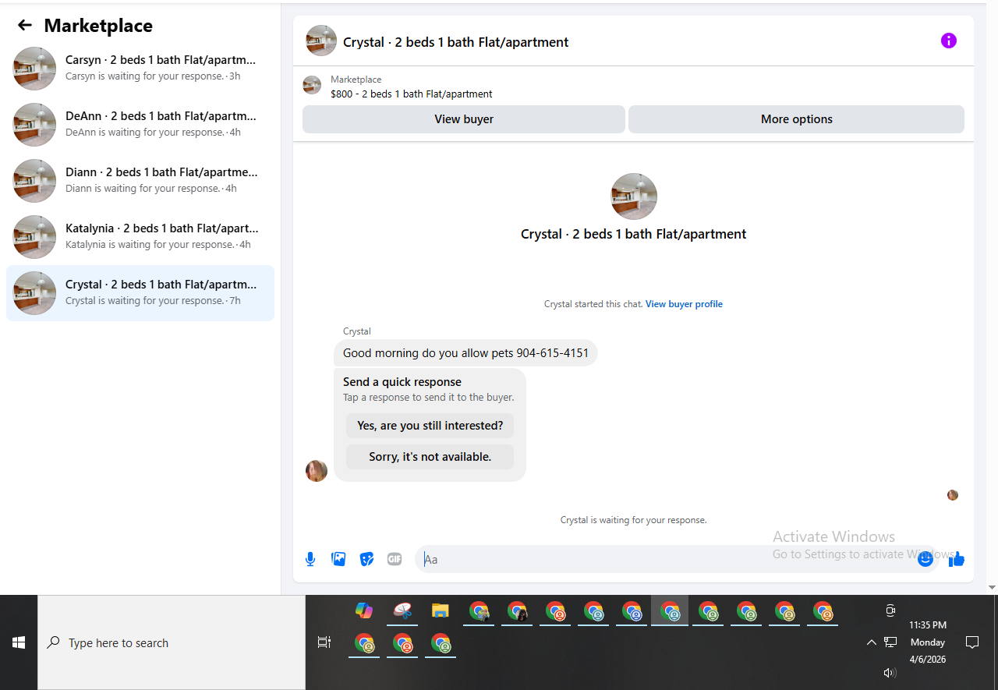Attach a photo using the image icon
The image size is (998, 690).
tap(338, 559)
